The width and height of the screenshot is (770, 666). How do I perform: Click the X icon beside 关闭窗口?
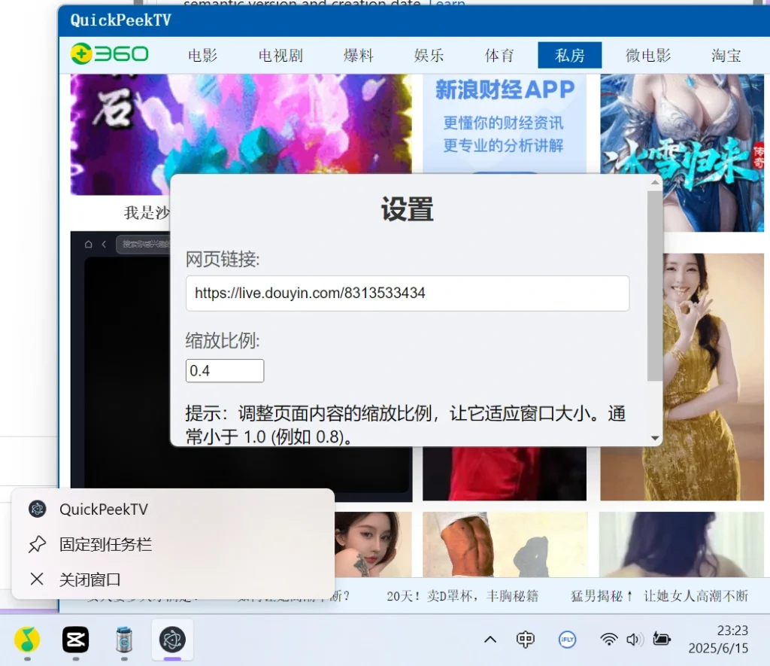pyautogui.click(x=37, y=579)
